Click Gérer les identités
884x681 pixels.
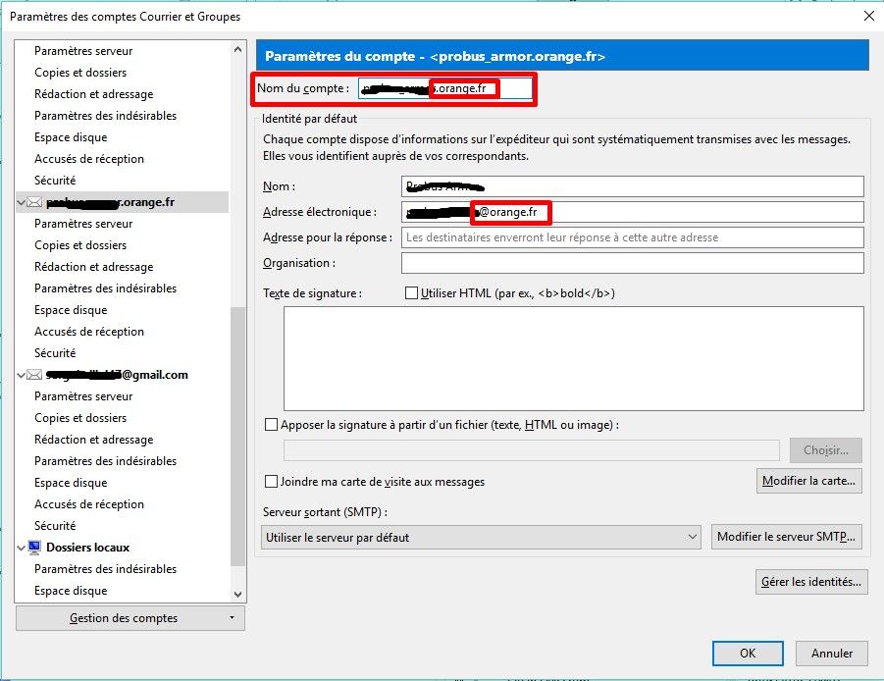(x=808, y=581)
